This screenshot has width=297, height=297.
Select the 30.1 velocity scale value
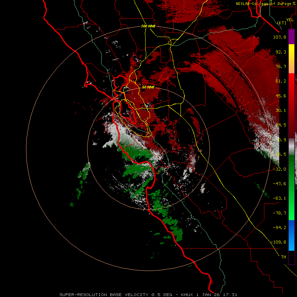(x=281, y=111)
